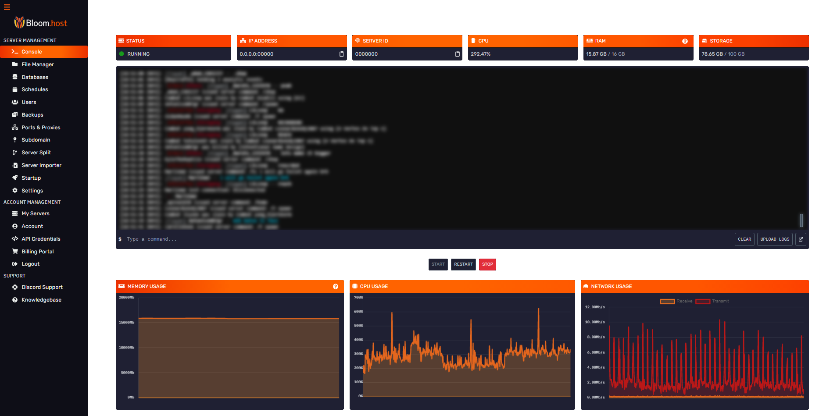Stop the server with red button
The image size is (837, 416).
pos(487,264)
